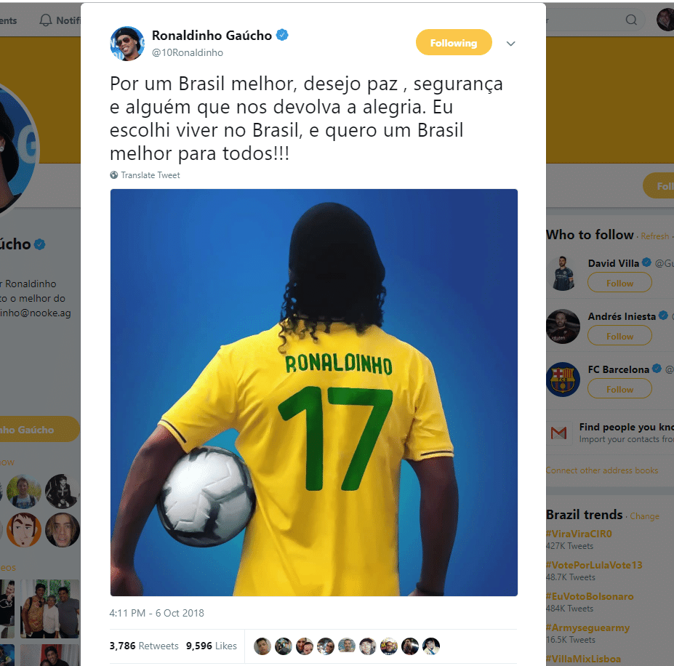The image size is (674, 666).
Task: Open the Ronaldinho 17 jersey photo
Action: pos(314,393)
